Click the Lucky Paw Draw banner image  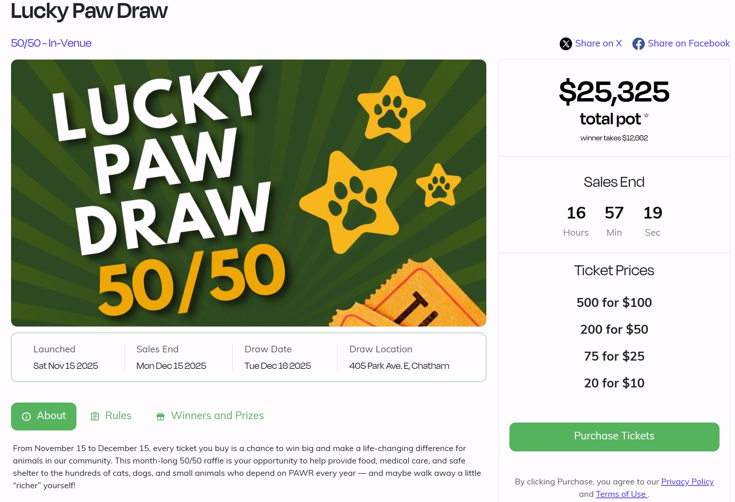[x=248, y=193]
